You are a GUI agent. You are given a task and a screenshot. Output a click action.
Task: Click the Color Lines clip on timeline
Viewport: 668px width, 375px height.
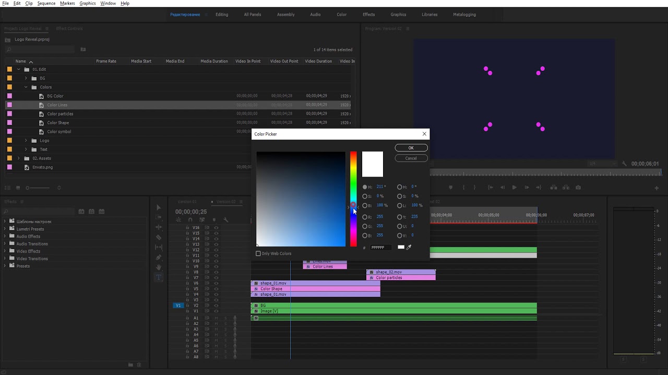click(325, 267)
